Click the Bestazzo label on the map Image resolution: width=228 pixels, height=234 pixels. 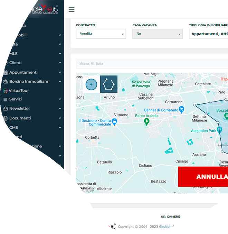point(159,181)
